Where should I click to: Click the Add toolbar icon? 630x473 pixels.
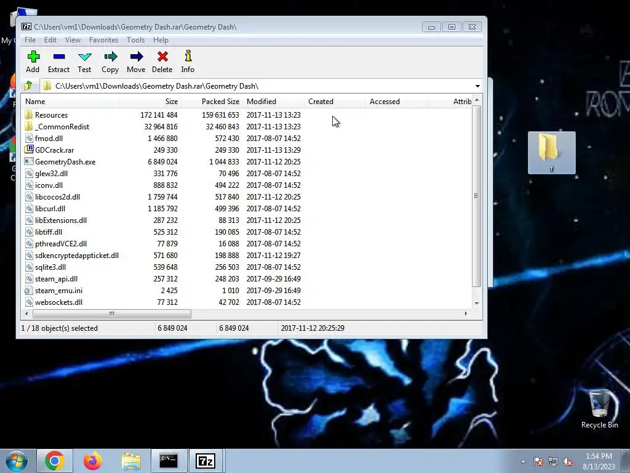coord(33,56)
